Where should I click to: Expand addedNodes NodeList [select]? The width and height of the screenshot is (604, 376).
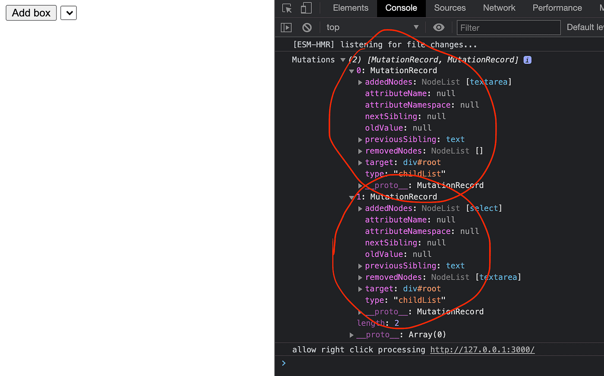[360, 209]
